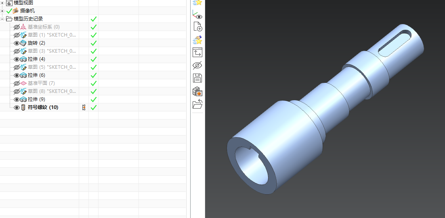This screenshot has width=445, height=218.
Task: Select the 草图 (5) "SKETCH_0..." feature
Action: point(52,67)
